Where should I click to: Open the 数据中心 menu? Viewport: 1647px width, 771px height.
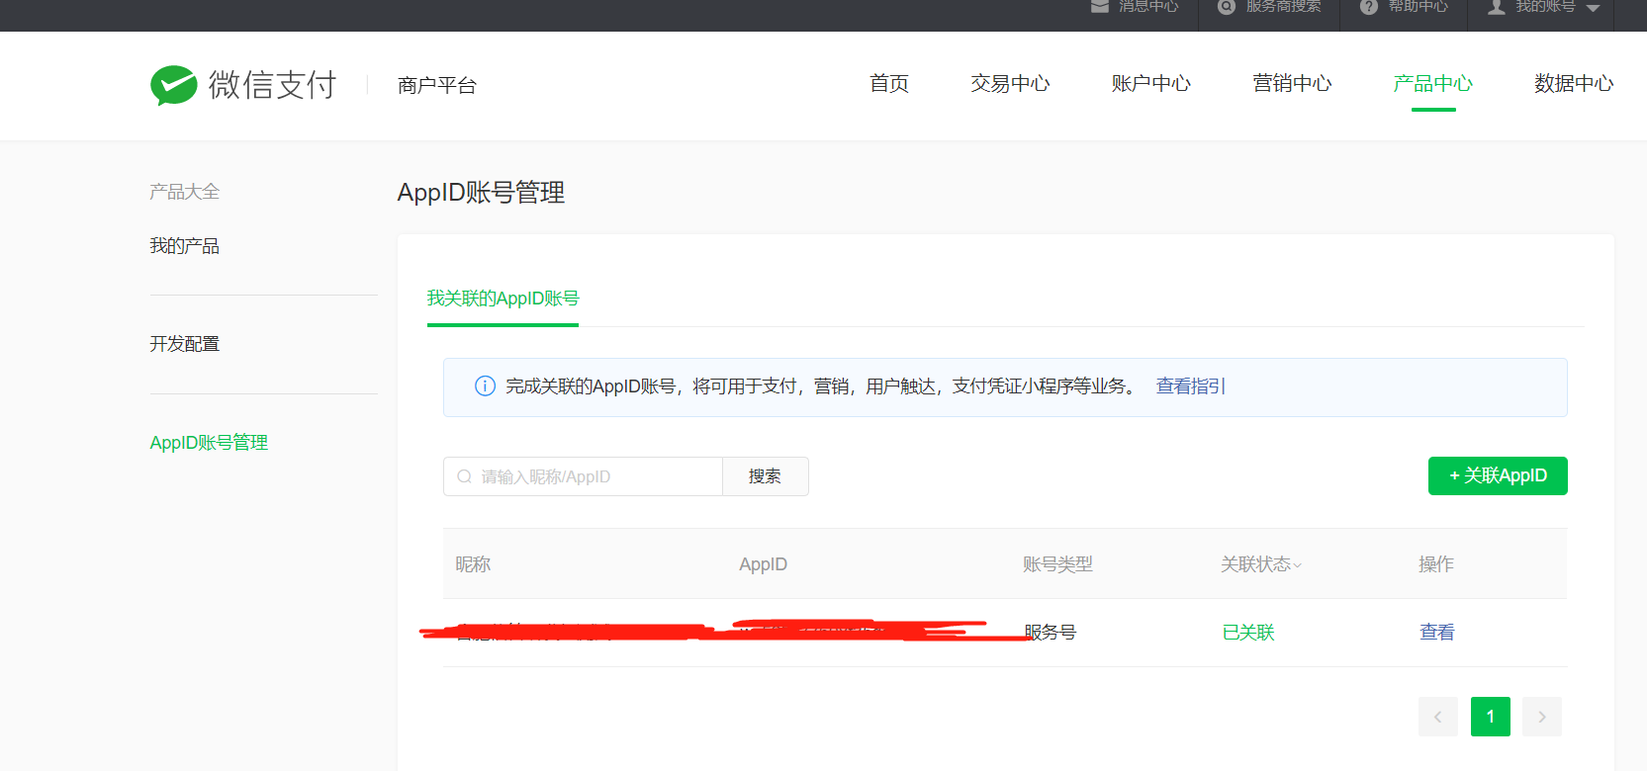[1574, 84]
